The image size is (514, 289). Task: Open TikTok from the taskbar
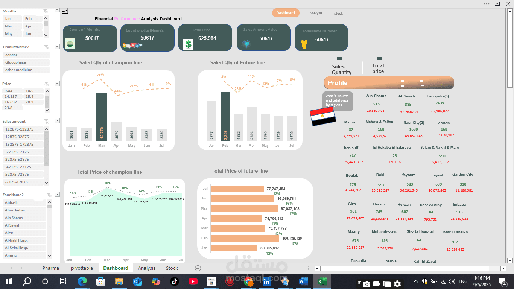click(x=174, y=281)
